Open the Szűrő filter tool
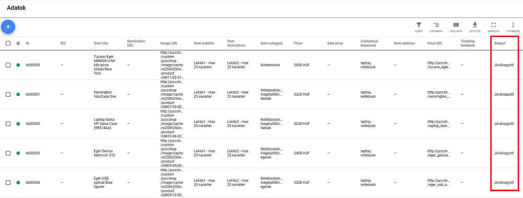Viewport: 523px width, 198px height. (x=418, y=27)
